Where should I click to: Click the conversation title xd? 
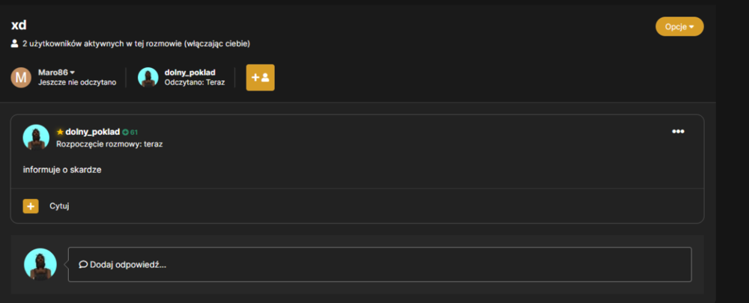(19, 25)
